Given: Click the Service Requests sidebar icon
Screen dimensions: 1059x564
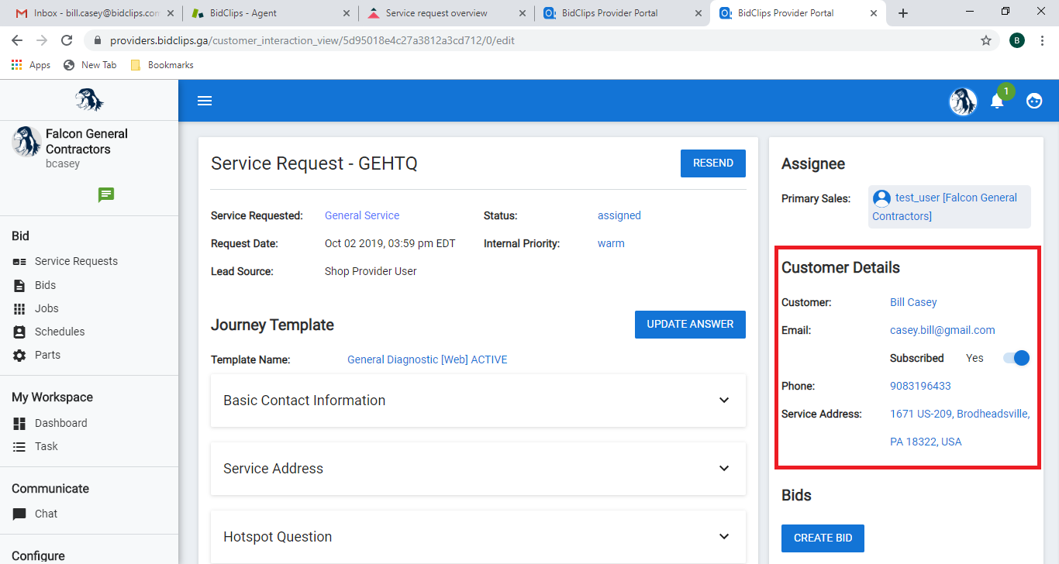Looking at the screenshot, I should pyautogui.click(x=19, y=262).
